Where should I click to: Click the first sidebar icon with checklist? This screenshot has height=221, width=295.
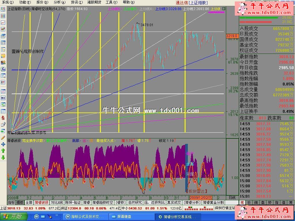pyautogui.click(x=3, y=9)
